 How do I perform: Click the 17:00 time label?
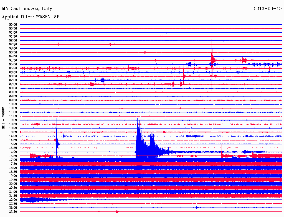[13, 160]
